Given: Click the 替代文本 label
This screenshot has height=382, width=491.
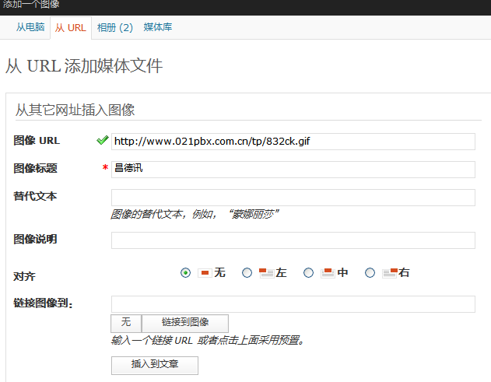Looking at the screenshot, I should tap(35, 196).
